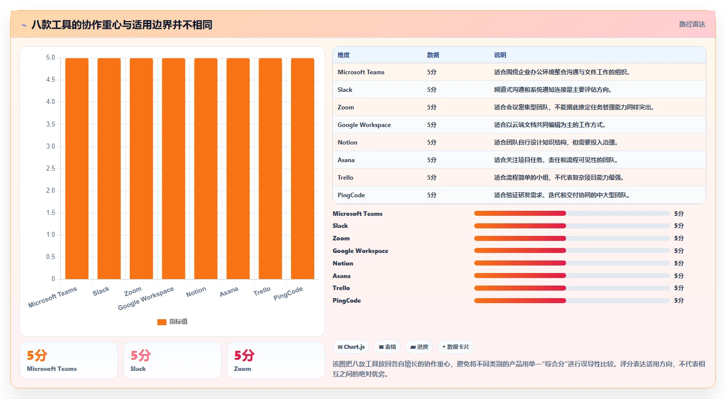726x399 pixels.
Task: Click the Zoom progress bar
Action: click(x=572, y=238)
